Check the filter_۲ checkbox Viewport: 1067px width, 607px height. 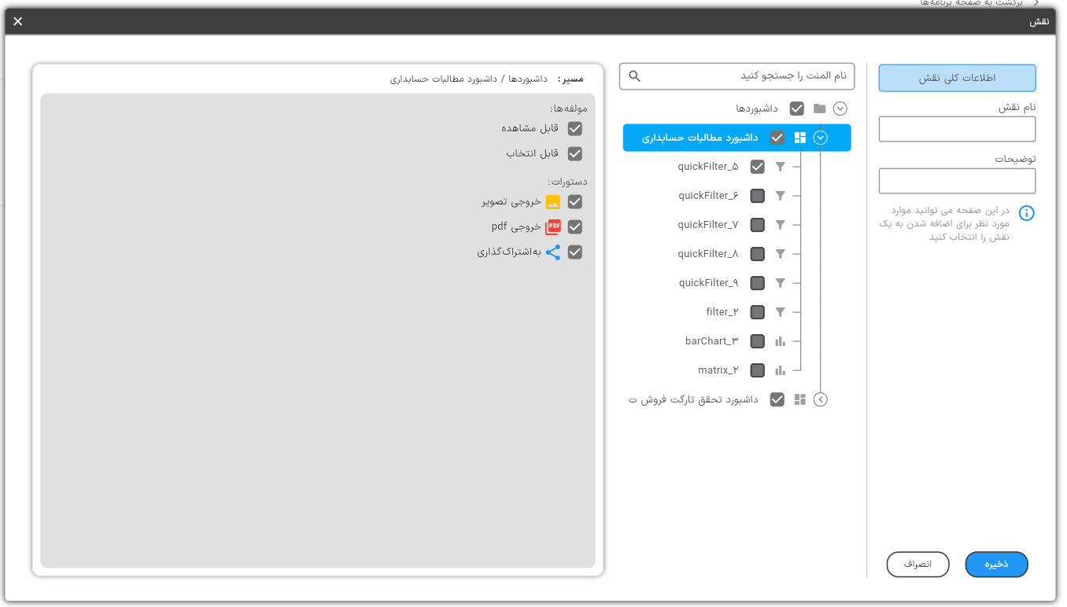[758, 312]
